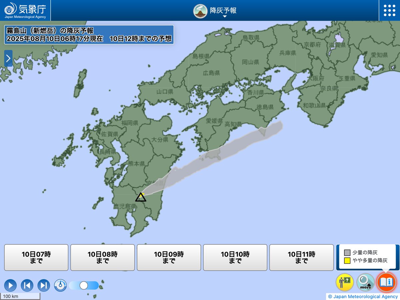Select the 10日07時まで forecast tab
Screen dimensions: 400x300
tap(36, 257)
